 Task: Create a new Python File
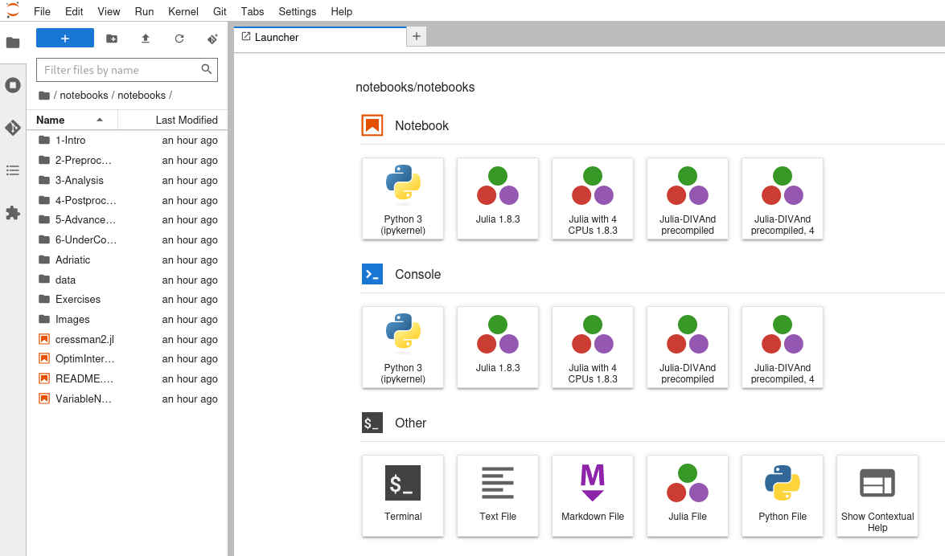[783, 496]
